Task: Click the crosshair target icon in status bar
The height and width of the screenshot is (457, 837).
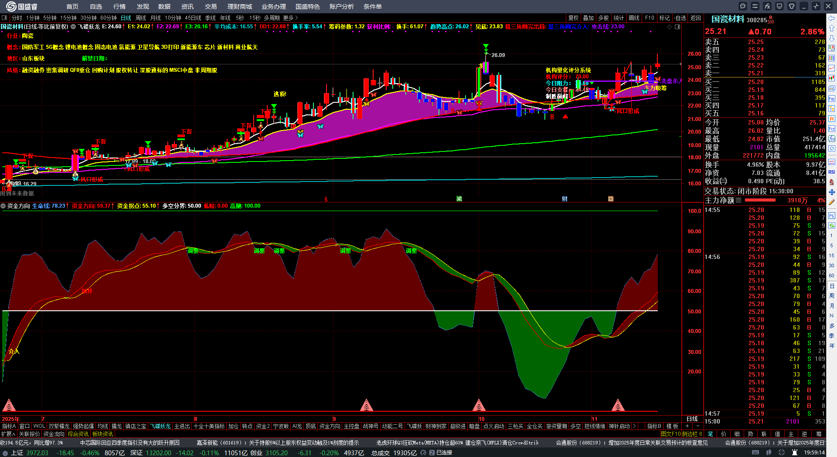Action: coord(782,453)
